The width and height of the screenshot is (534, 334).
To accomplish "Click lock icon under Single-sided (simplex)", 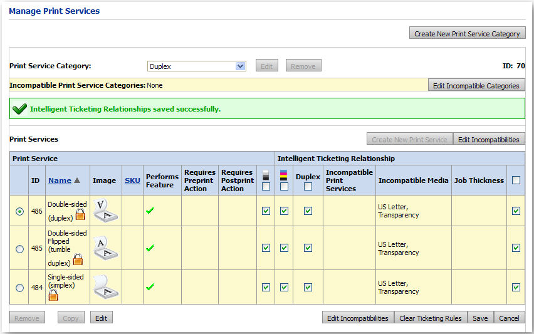I will click(54, 295).
